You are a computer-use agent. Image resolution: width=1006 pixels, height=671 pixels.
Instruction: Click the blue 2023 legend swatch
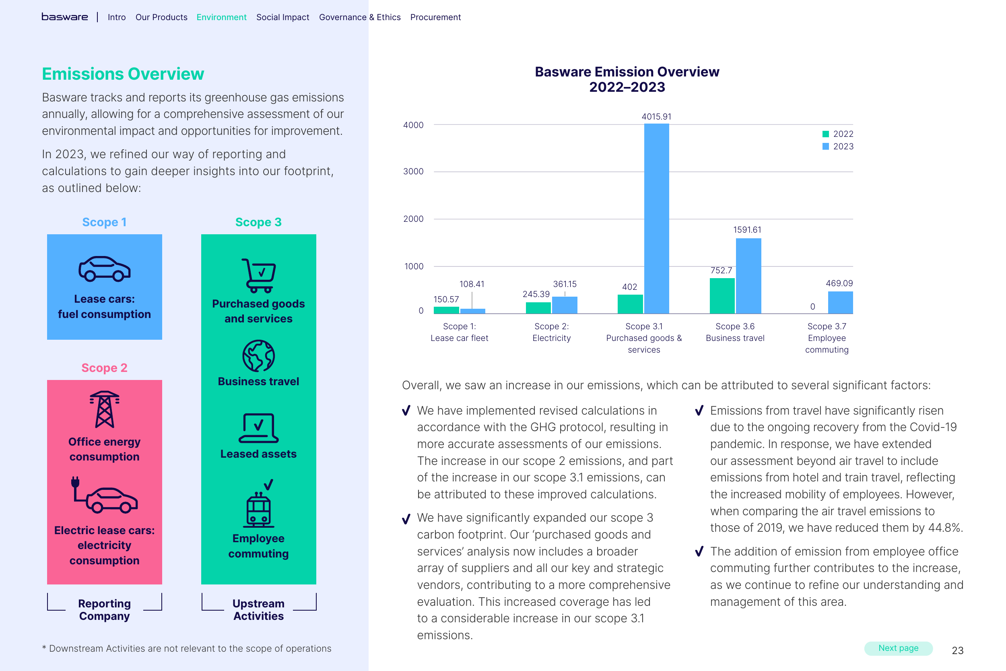825,147
